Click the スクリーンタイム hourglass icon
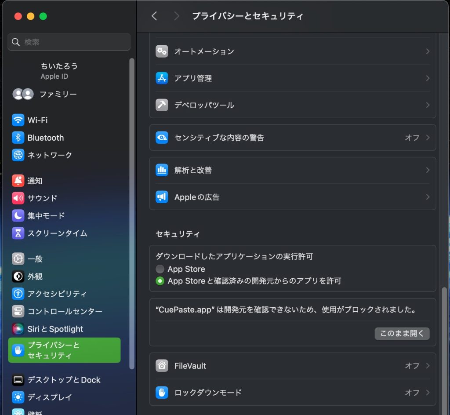Image resolution: width=450 pixels, height=415 pixels. (18, 233)
